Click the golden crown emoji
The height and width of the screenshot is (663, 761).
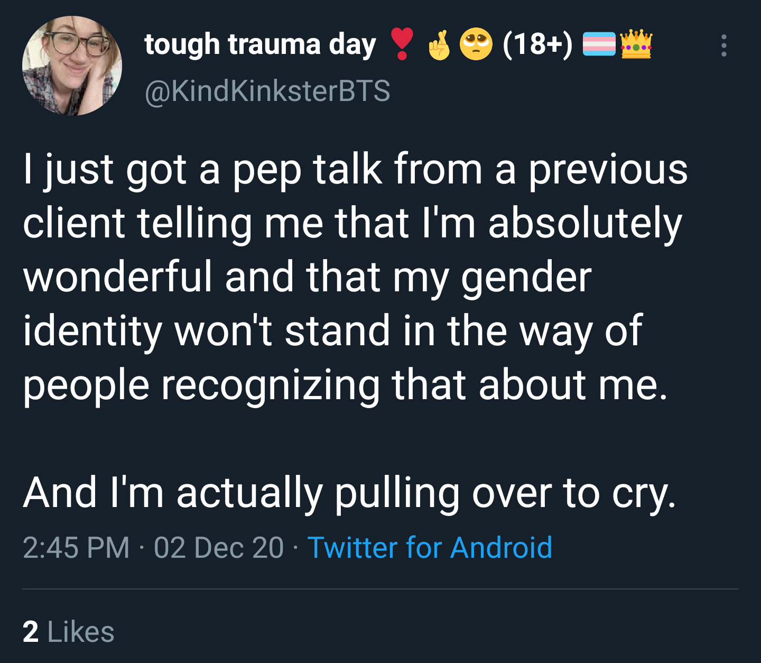pyautogui.click(x=636, y=44)
